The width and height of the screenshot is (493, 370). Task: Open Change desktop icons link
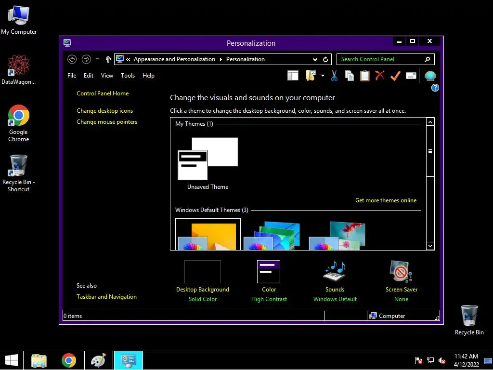click(104, 111)
